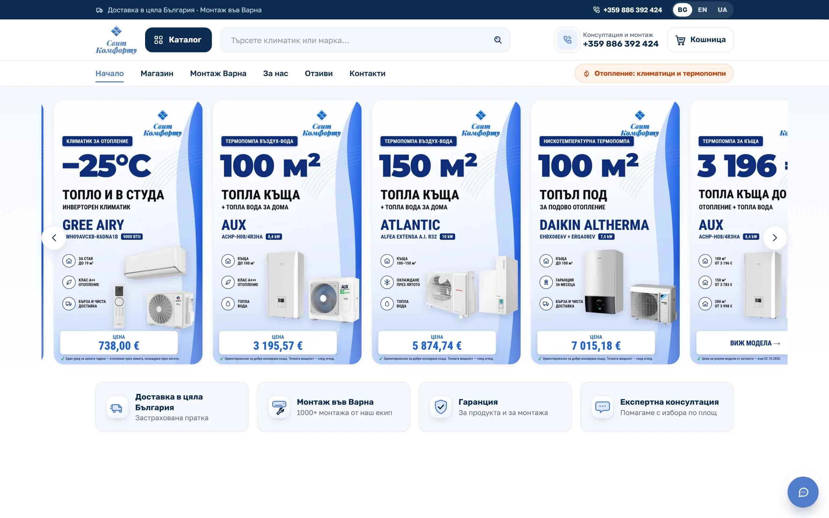This screenshot has width=829, height=518.
Task: Click the phone consultation icon
Action: [x=567, y=40]
